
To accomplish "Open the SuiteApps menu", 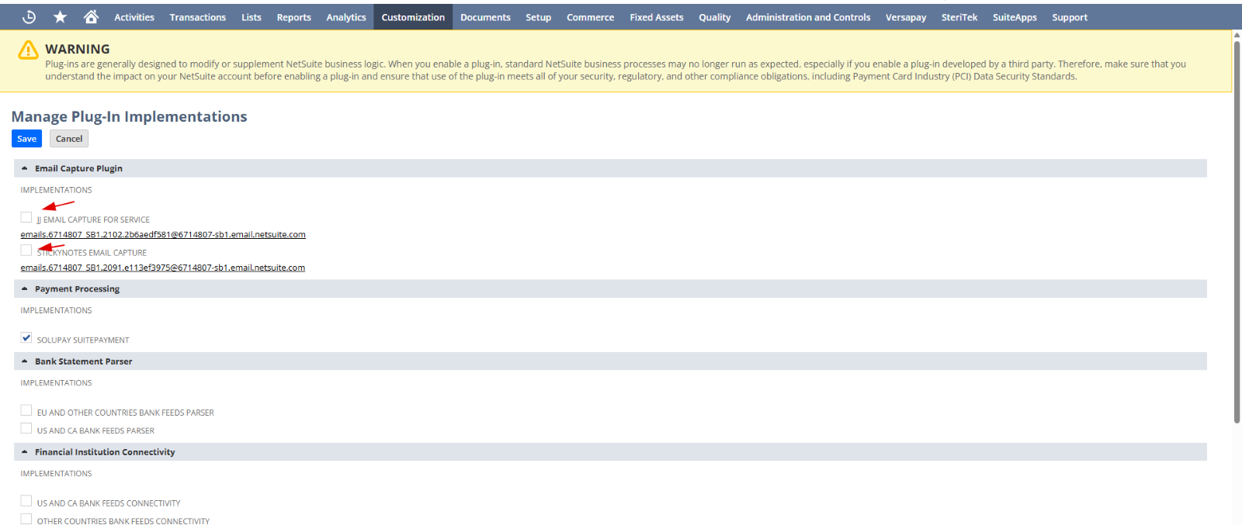I will point(1014,17).
